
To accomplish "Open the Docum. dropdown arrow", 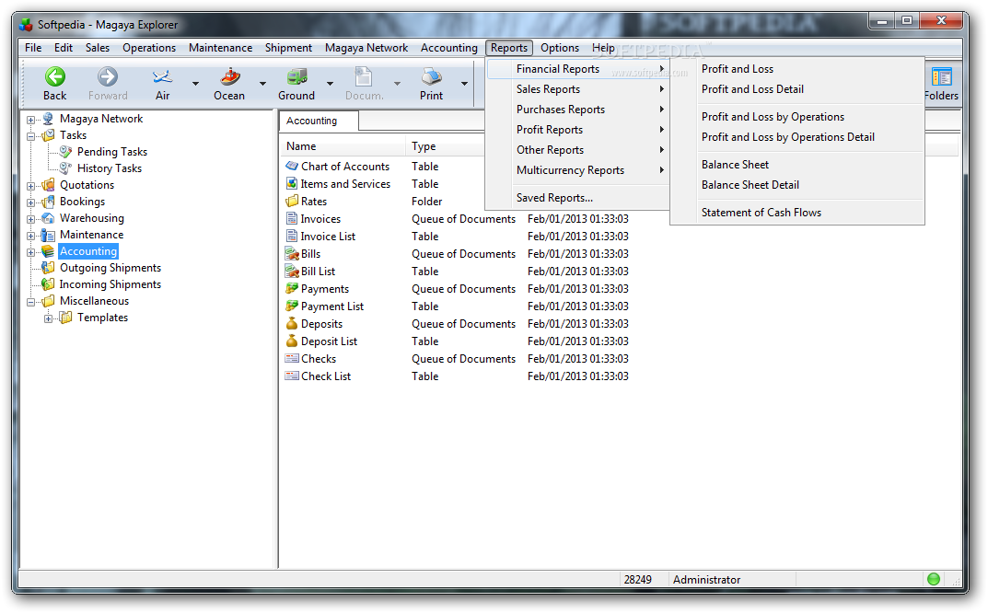I will point(397,83).
